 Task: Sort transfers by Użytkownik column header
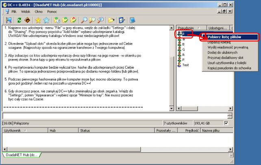coord(15,130)
